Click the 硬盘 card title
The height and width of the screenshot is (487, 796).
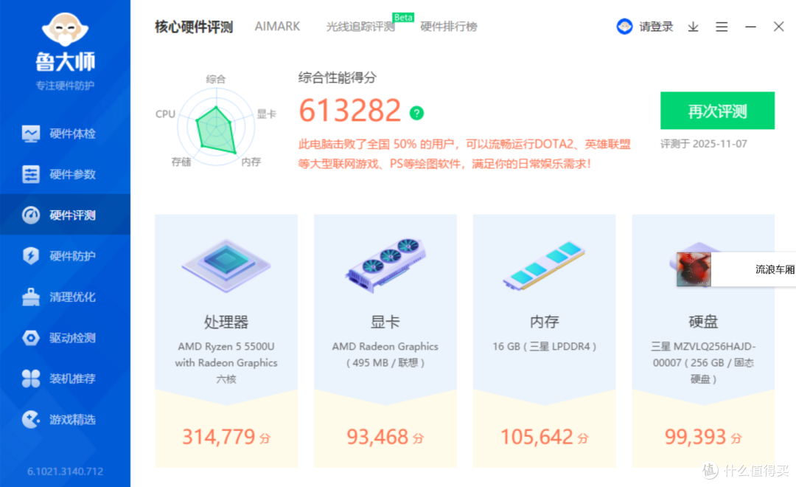click(703, 321)
